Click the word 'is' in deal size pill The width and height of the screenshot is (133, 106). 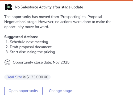click(x=24, y=77)
